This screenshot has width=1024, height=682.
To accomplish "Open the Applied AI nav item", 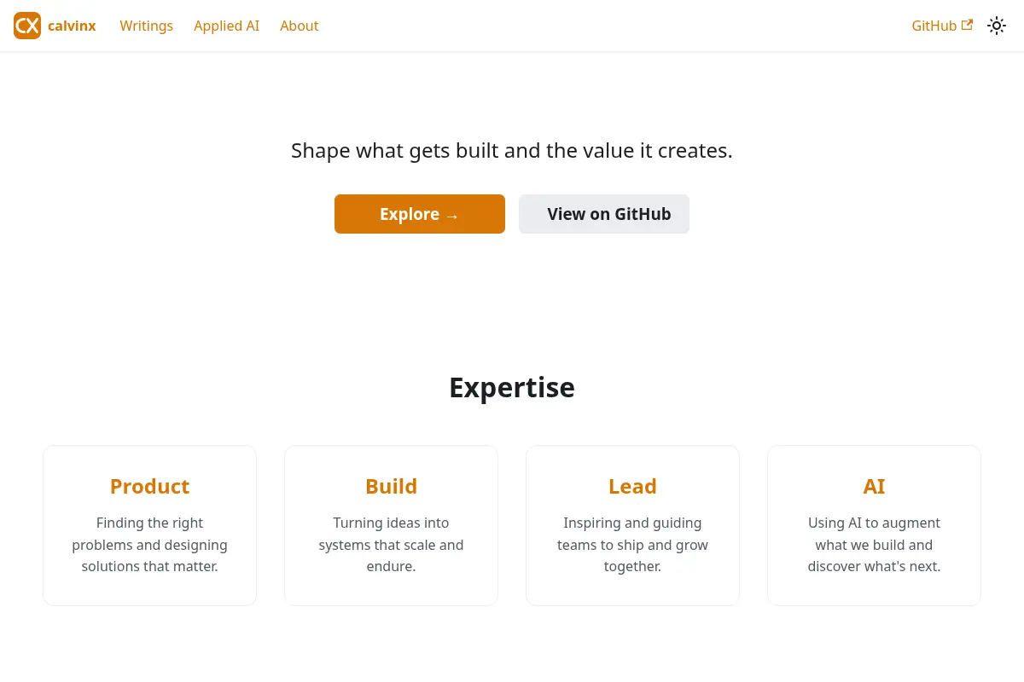I will click(x=226, y=26).
